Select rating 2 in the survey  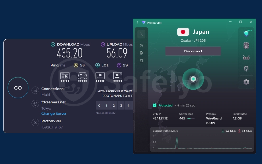point(114,105)
